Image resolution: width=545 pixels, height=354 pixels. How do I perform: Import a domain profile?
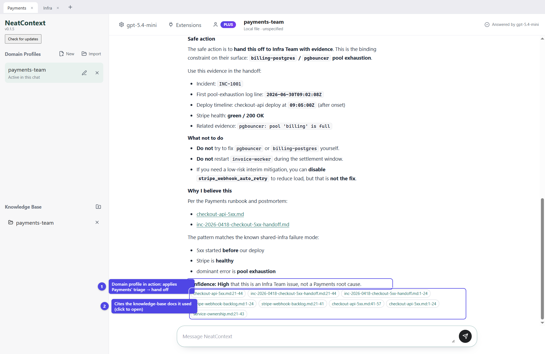click(x=91, y=54)
